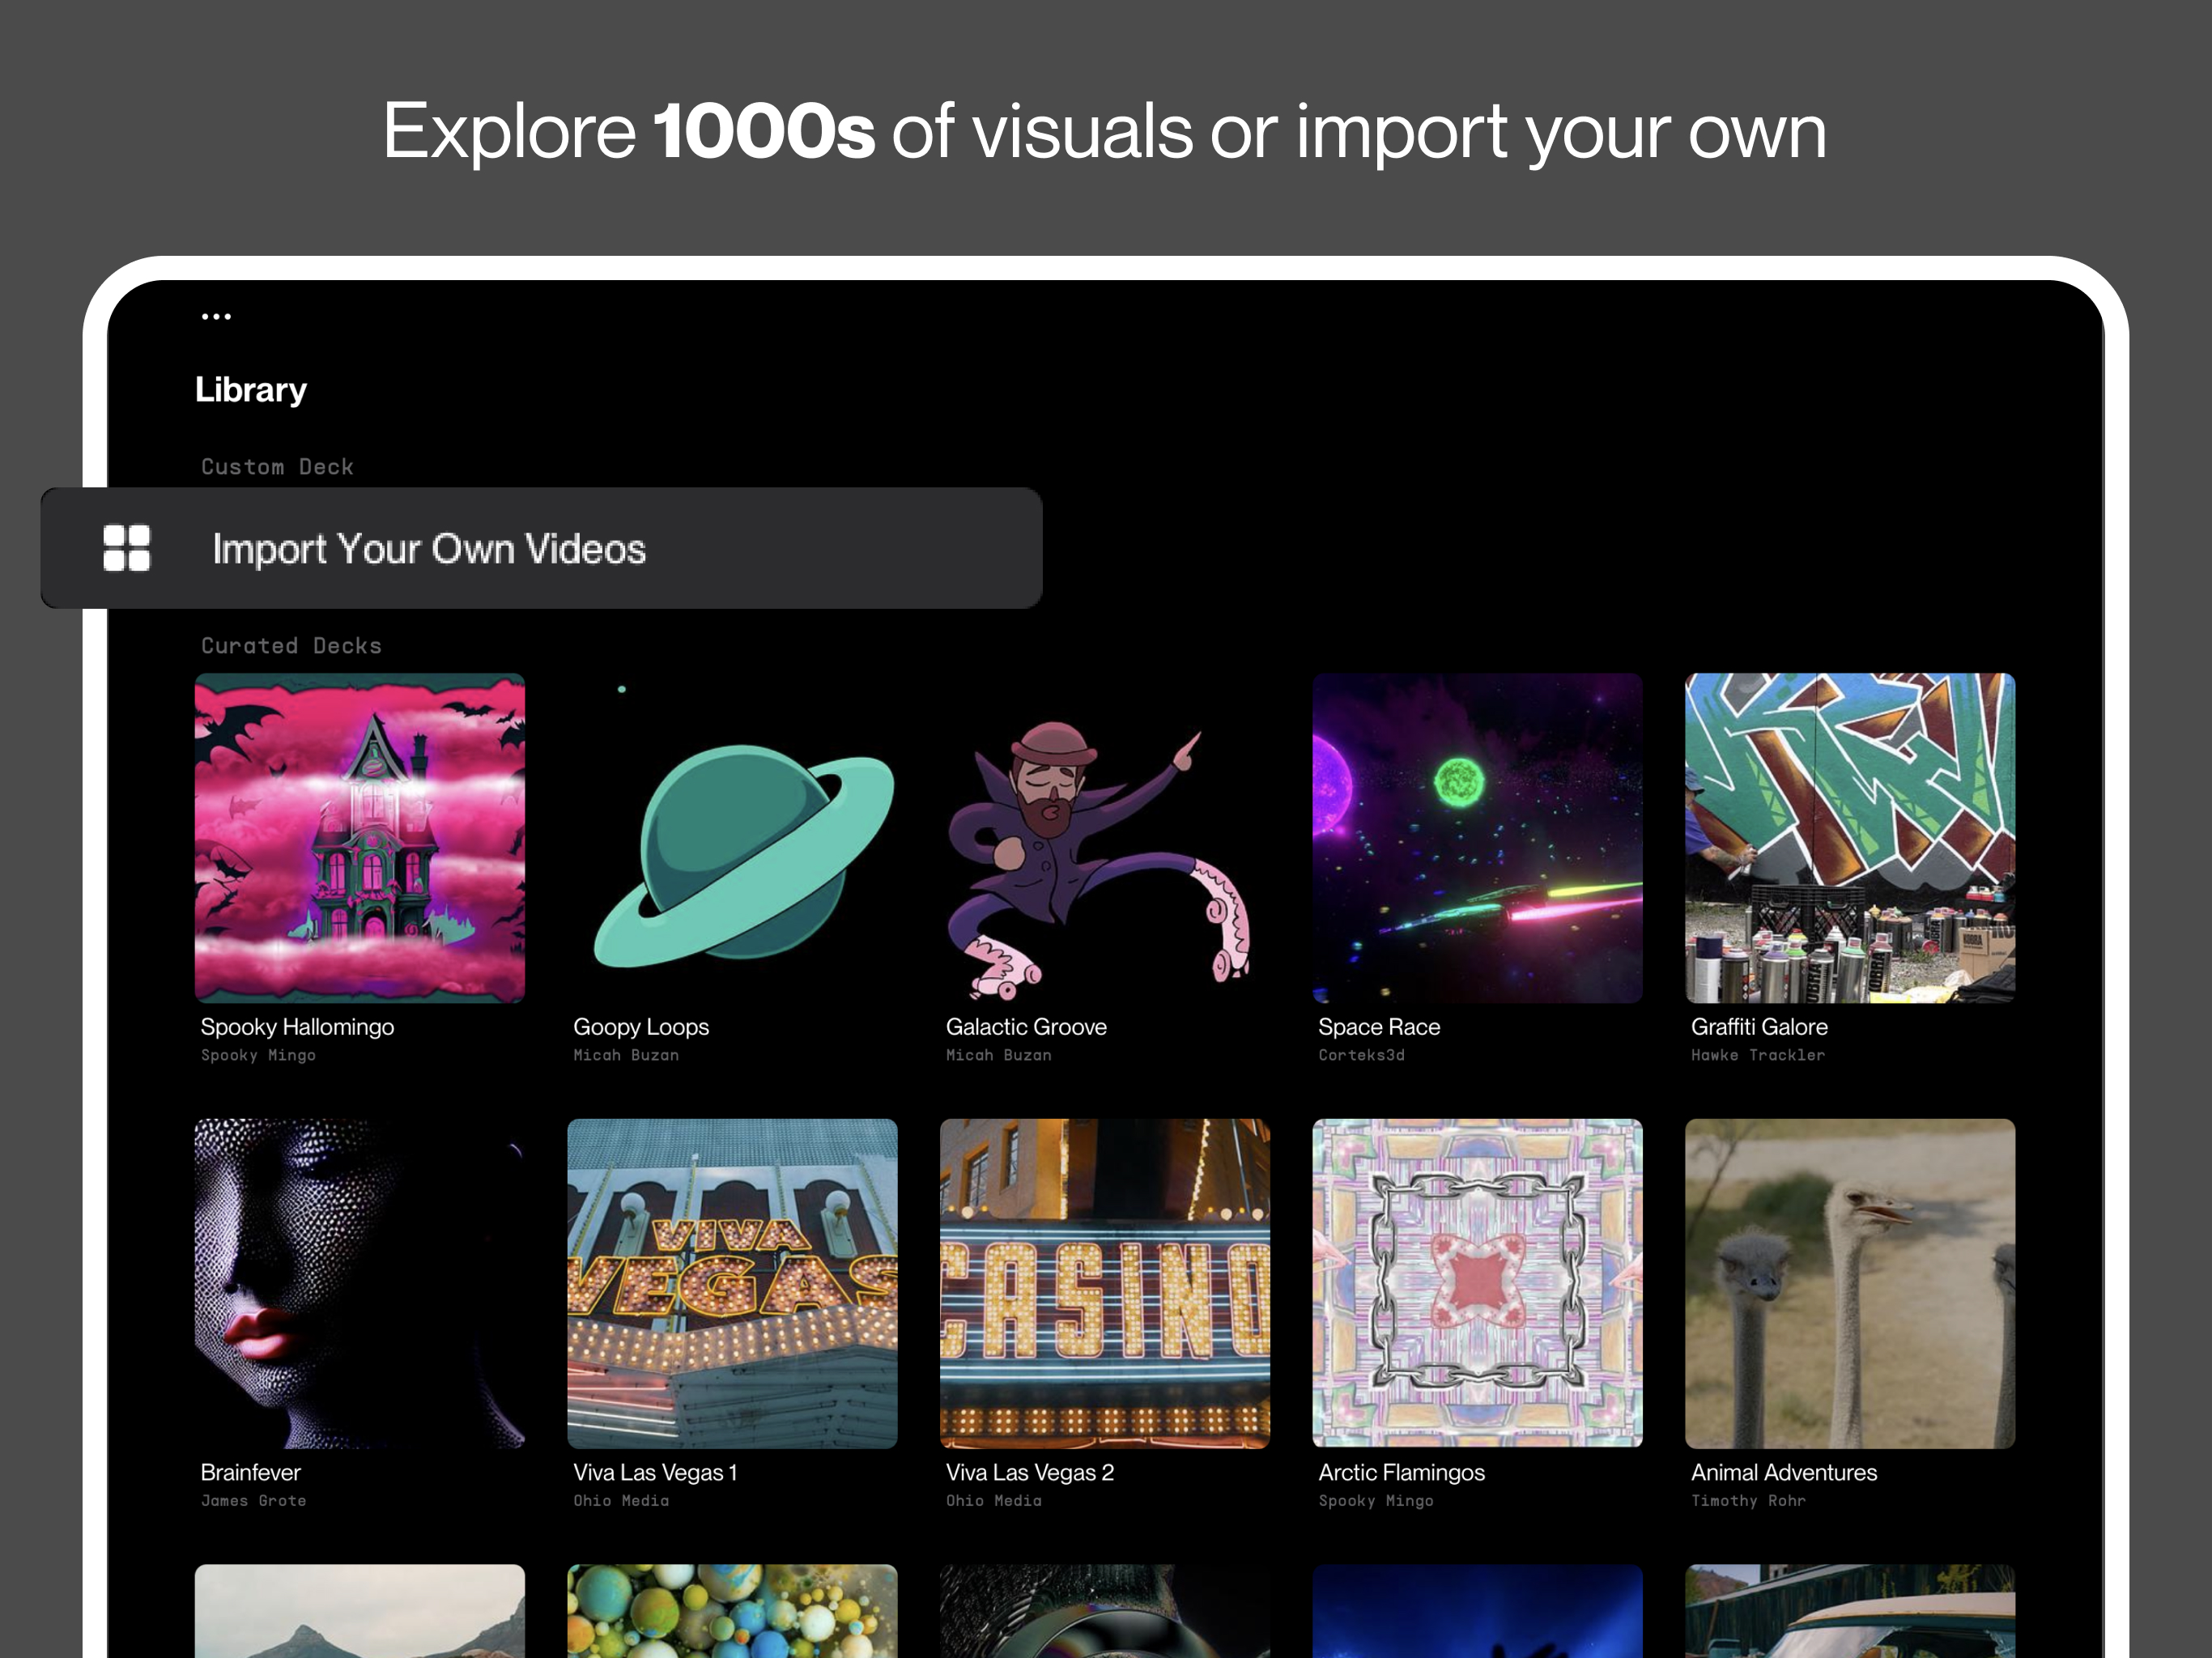Open the dark metallic swirl thumbnail in bottom row
Viewport: 2212px width, 1658px height.
[x=1105, y=1611]
